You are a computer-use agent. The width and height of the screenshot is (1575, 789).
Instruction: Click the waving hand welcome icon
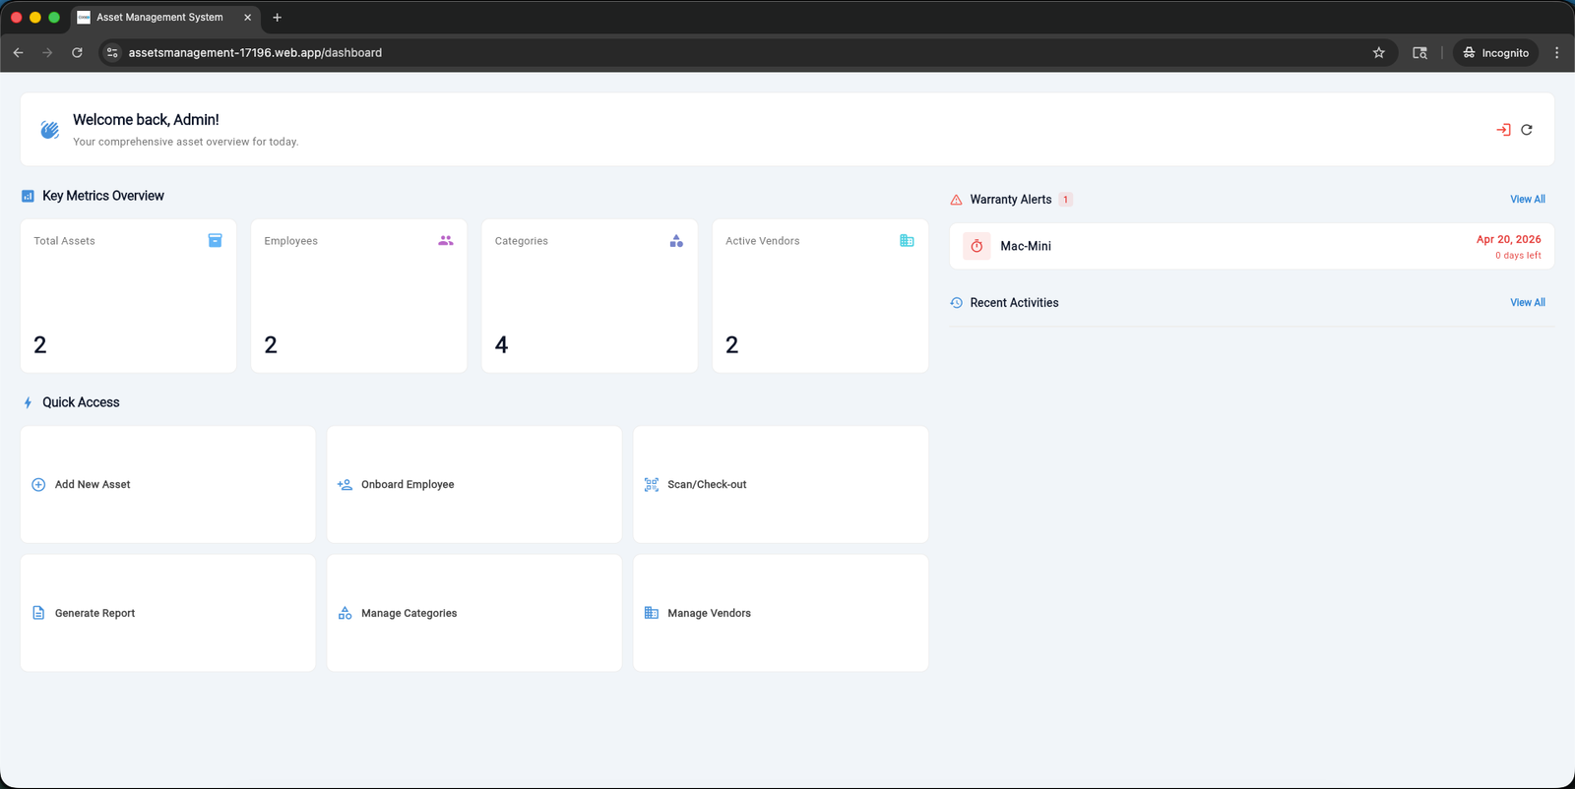49,130
